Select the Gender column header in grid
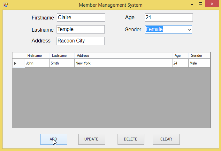Screen dimensions: 221x151 tap(199, 56)
